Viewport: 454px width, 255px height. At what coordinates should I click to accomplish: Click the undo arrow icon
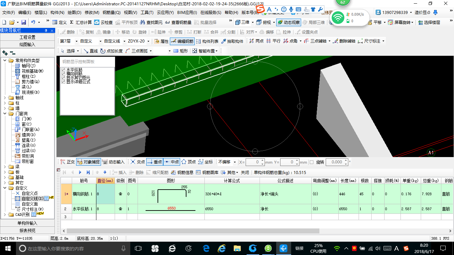33,22
